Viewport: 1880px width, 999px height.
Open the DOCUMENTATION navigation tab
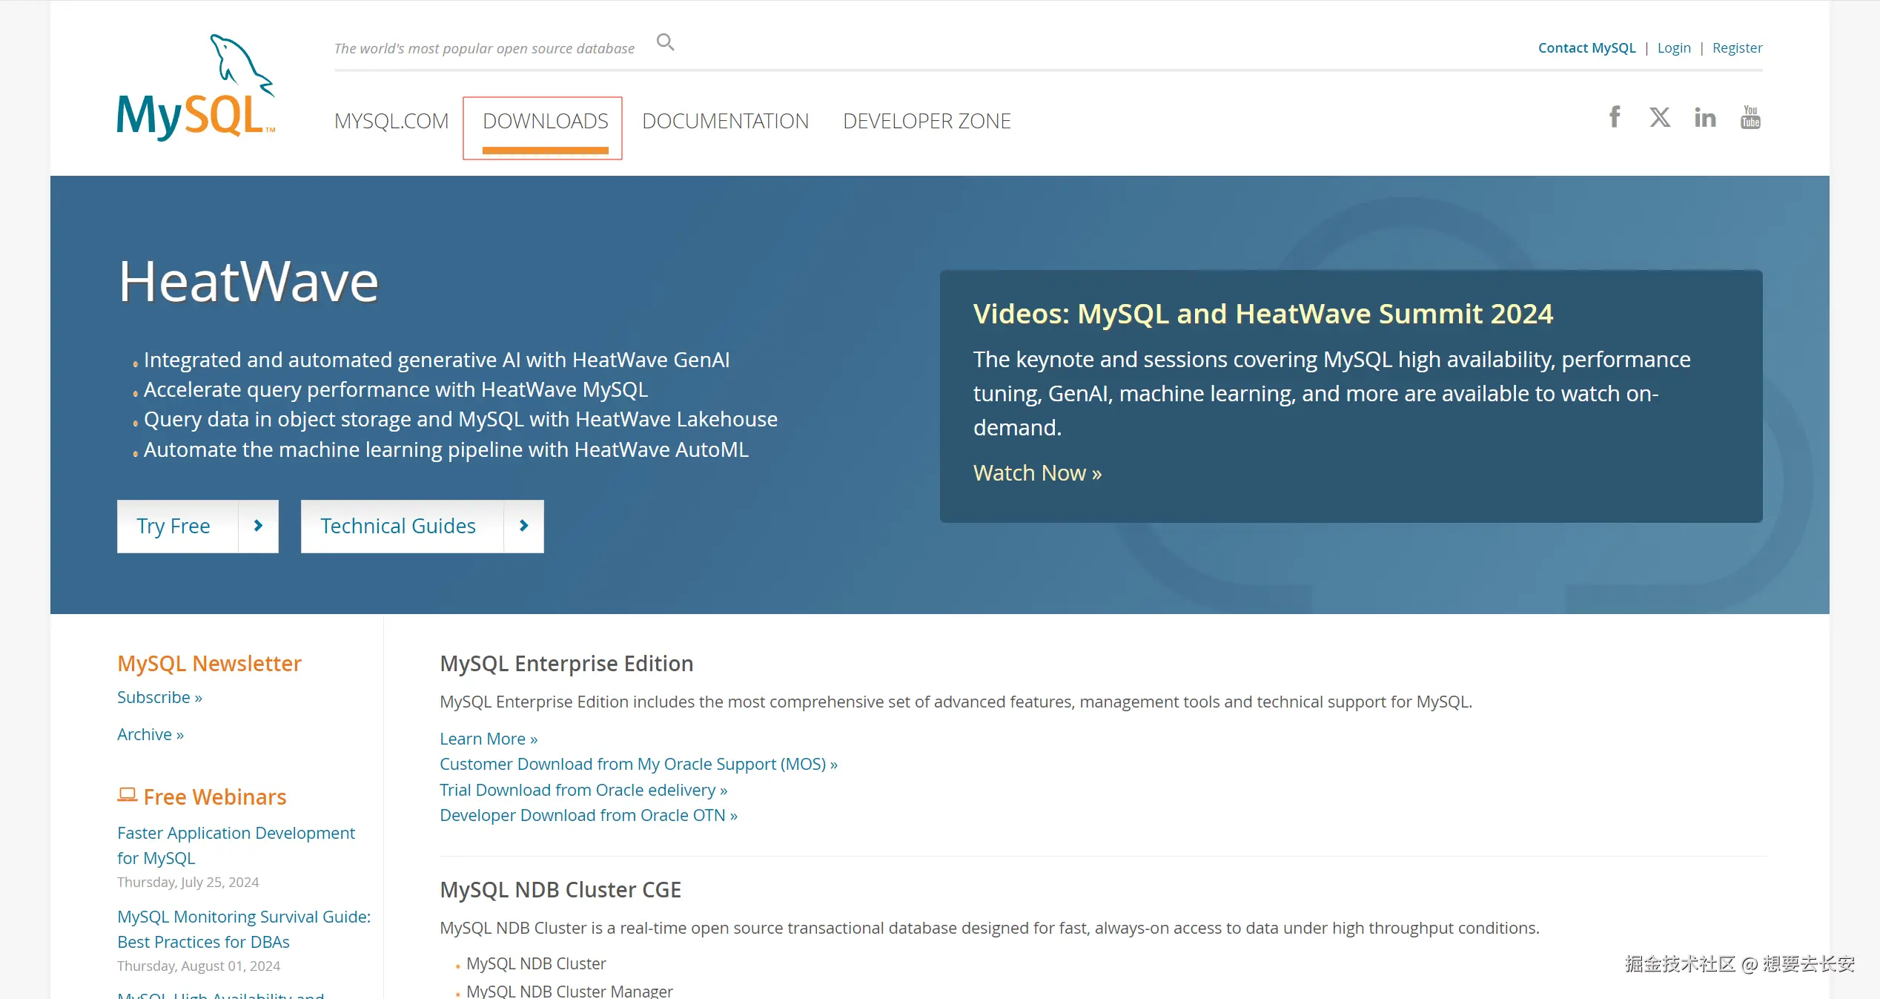(725, 121)
